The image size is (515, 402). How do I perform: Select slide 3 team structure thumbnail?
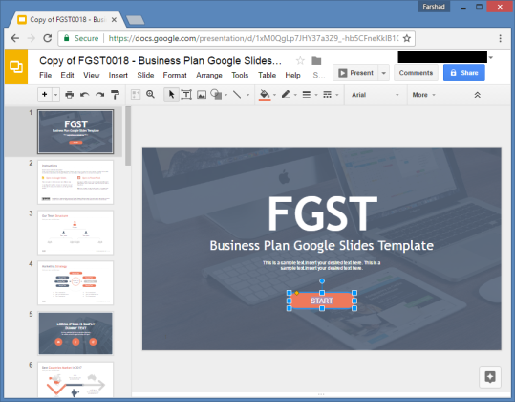click(x=75, y=233)
